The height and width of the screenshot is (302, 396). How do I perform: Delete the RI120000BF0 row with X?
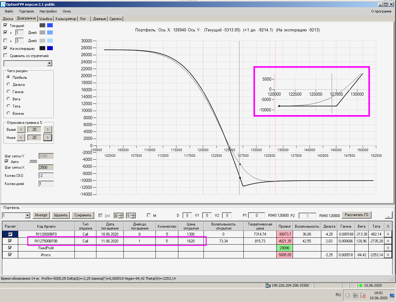click(x=388, y=234)
